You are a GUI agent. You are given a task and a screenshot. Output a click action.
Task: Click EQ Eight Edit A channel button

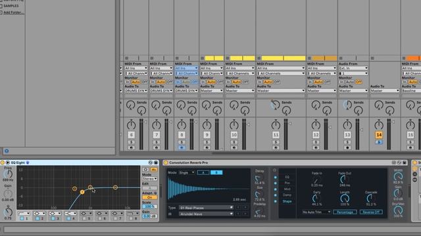(x=150, y=188)
